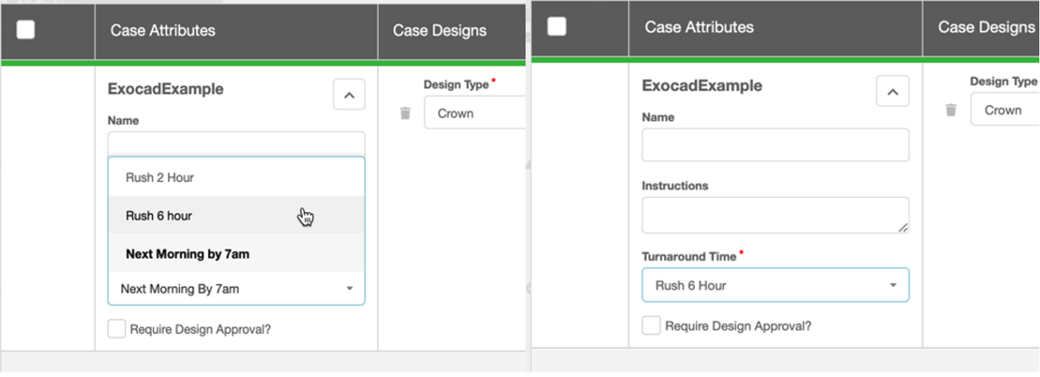Enable Require Design Approval in left panel
This screenshot has height=377, width=1040.
116,329
